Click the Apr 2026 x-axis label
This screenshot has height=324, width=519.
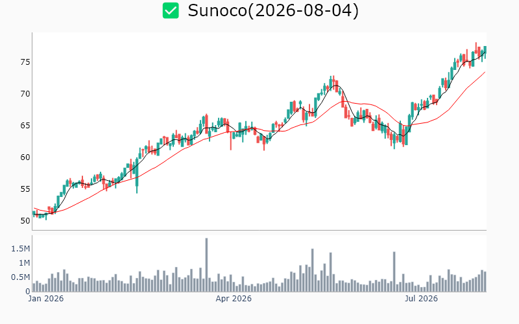(234, 299)
